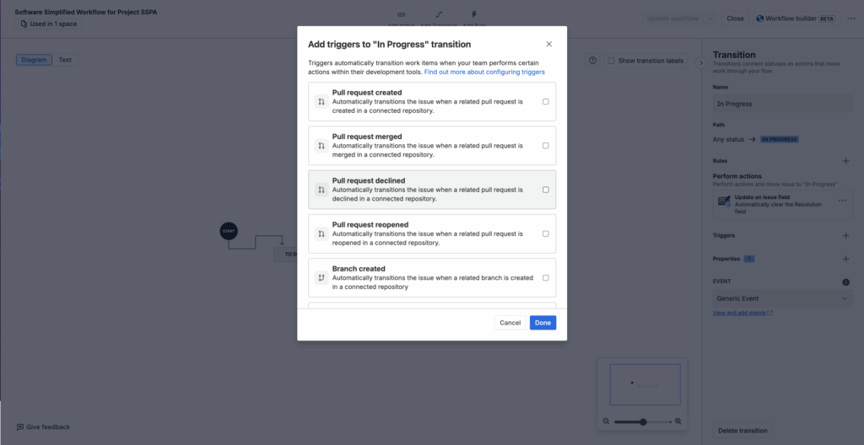Click the Add status icon in toolbar
The height and width of the screenshot is (445, 864).
401,15
